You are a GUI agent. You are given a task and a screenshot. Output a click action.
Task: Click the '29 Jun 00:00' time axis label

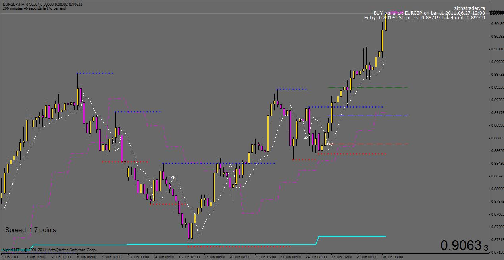click(x=367, y=257)
